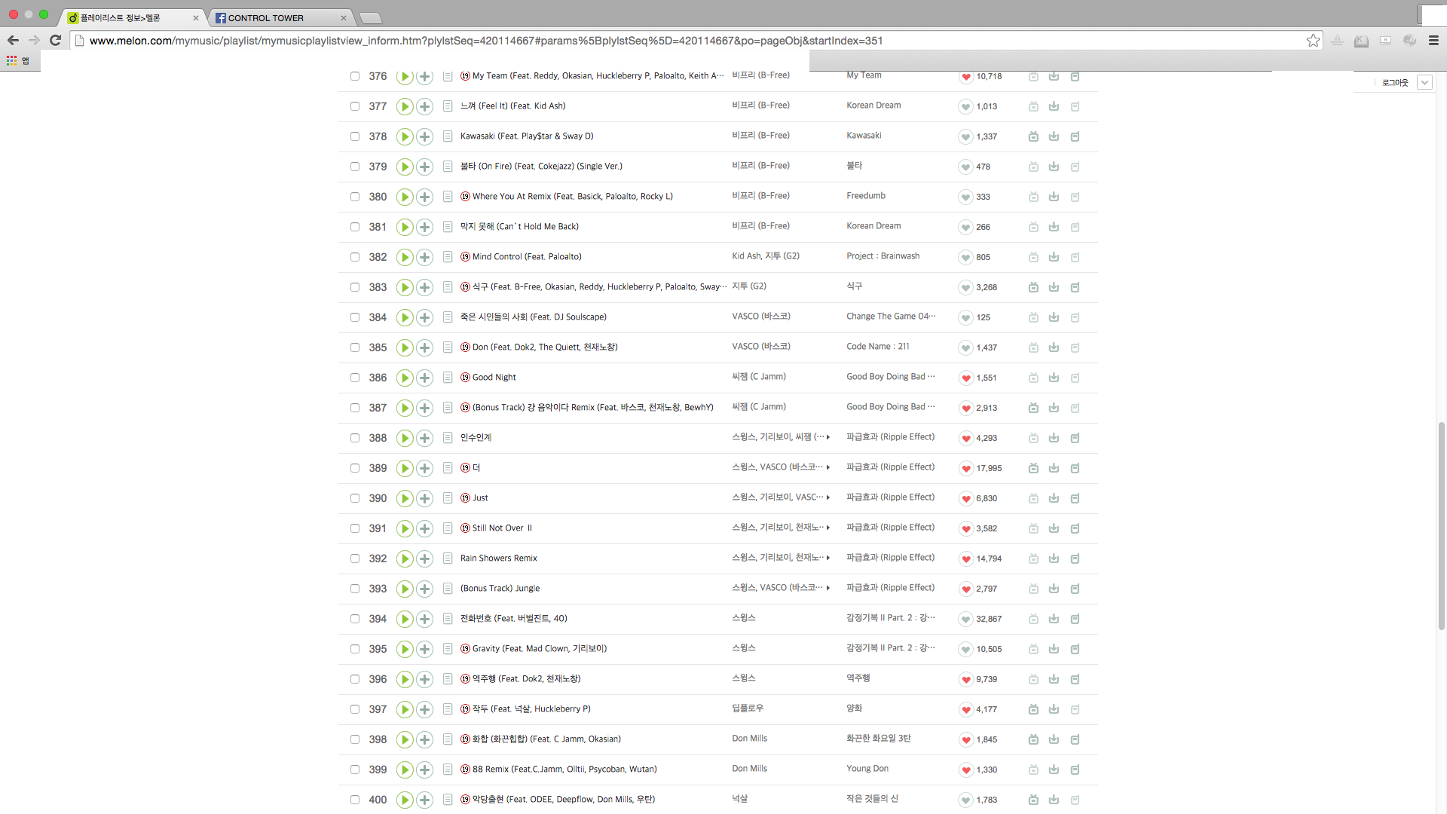This screenshot has height=814, width=1447.
Task: Play song 377 느껴 (Feel It)
Action: [405, 106]
